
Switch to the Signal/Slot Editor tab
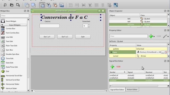(x=117, y=90)
